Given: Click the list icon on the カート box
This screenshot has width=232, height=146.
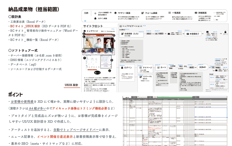Looking at the screenshot, I should (x=158, y=67).
